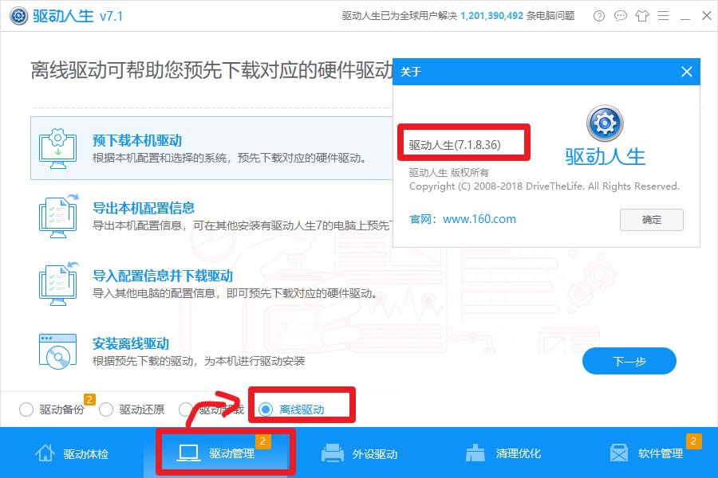Close the 关于 dialog

point(686,72)
